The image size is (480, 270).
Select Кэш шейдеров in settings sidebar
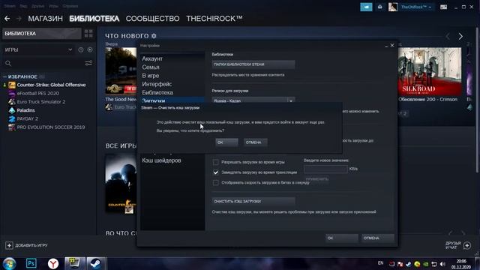click(161, 160)
